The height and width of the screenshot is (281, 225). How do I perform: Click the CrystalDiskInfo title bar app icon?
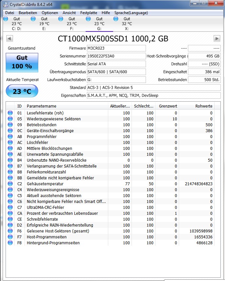6,4
